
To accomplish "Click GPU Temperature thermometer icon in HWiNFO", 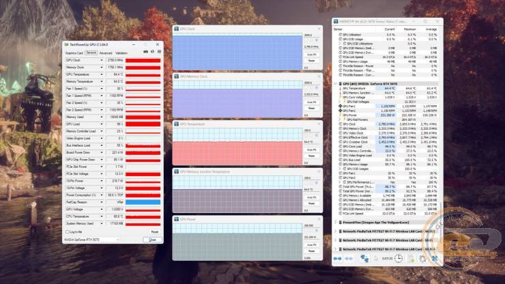I will point(340,88).
